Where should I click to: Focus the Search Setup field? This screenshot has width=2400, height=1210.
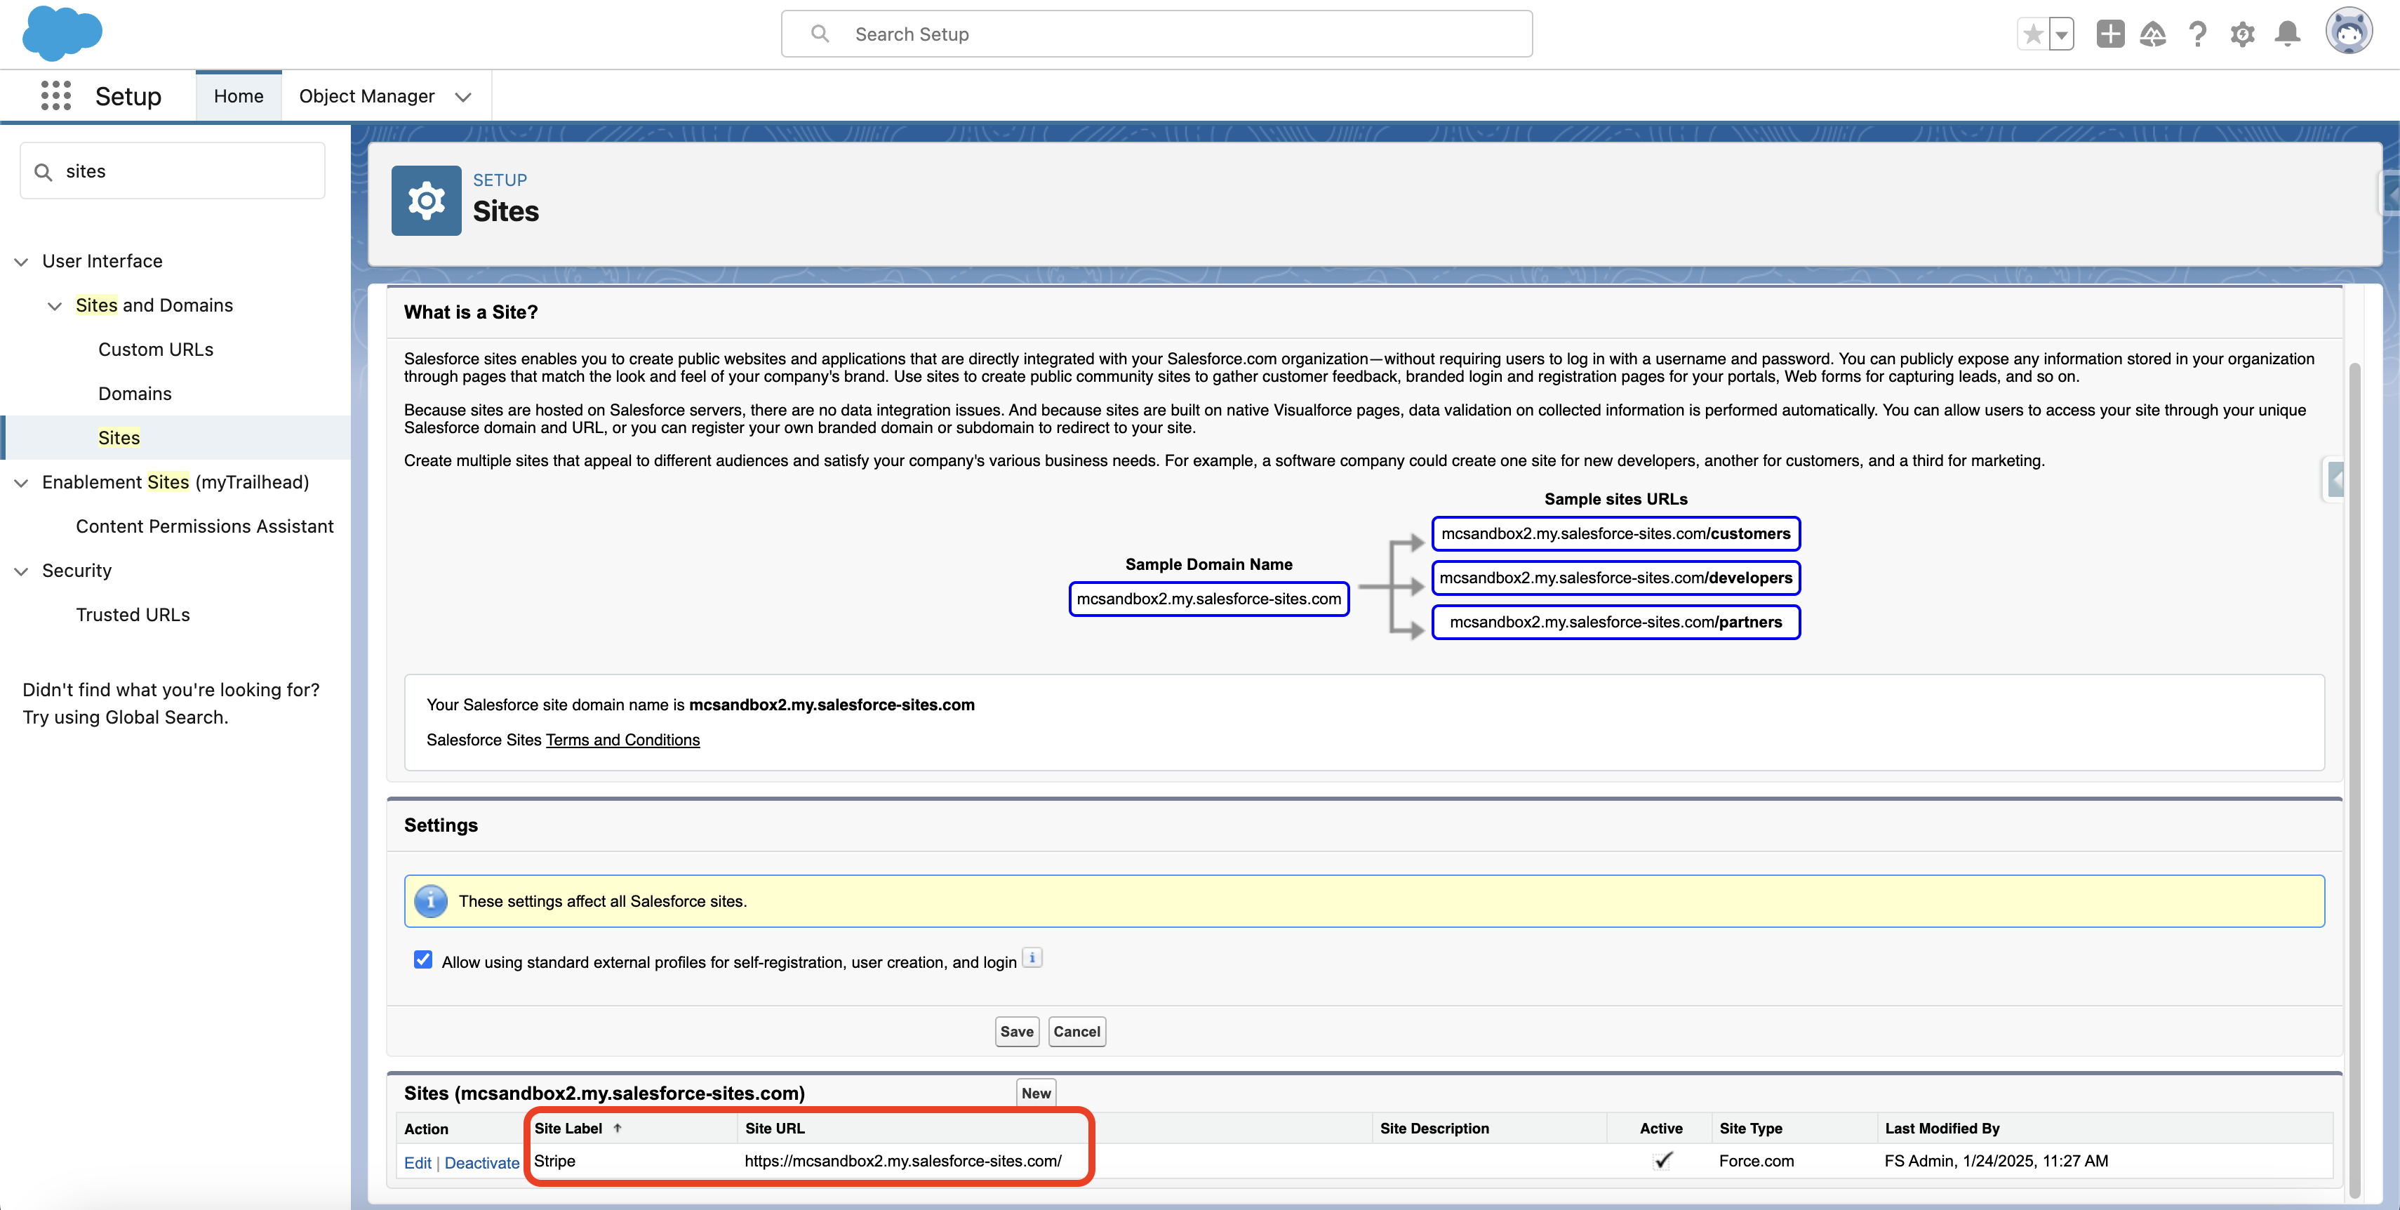pos(1156,34)
